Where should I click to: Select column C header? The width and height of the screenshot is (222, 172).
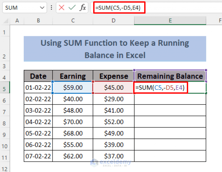point(73,21)
